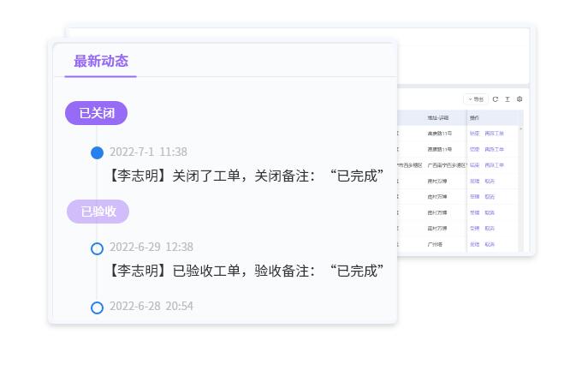Click the timestamp text 2022-6-28 20:54
582x370 pixels.
click(x=151, y=306)
